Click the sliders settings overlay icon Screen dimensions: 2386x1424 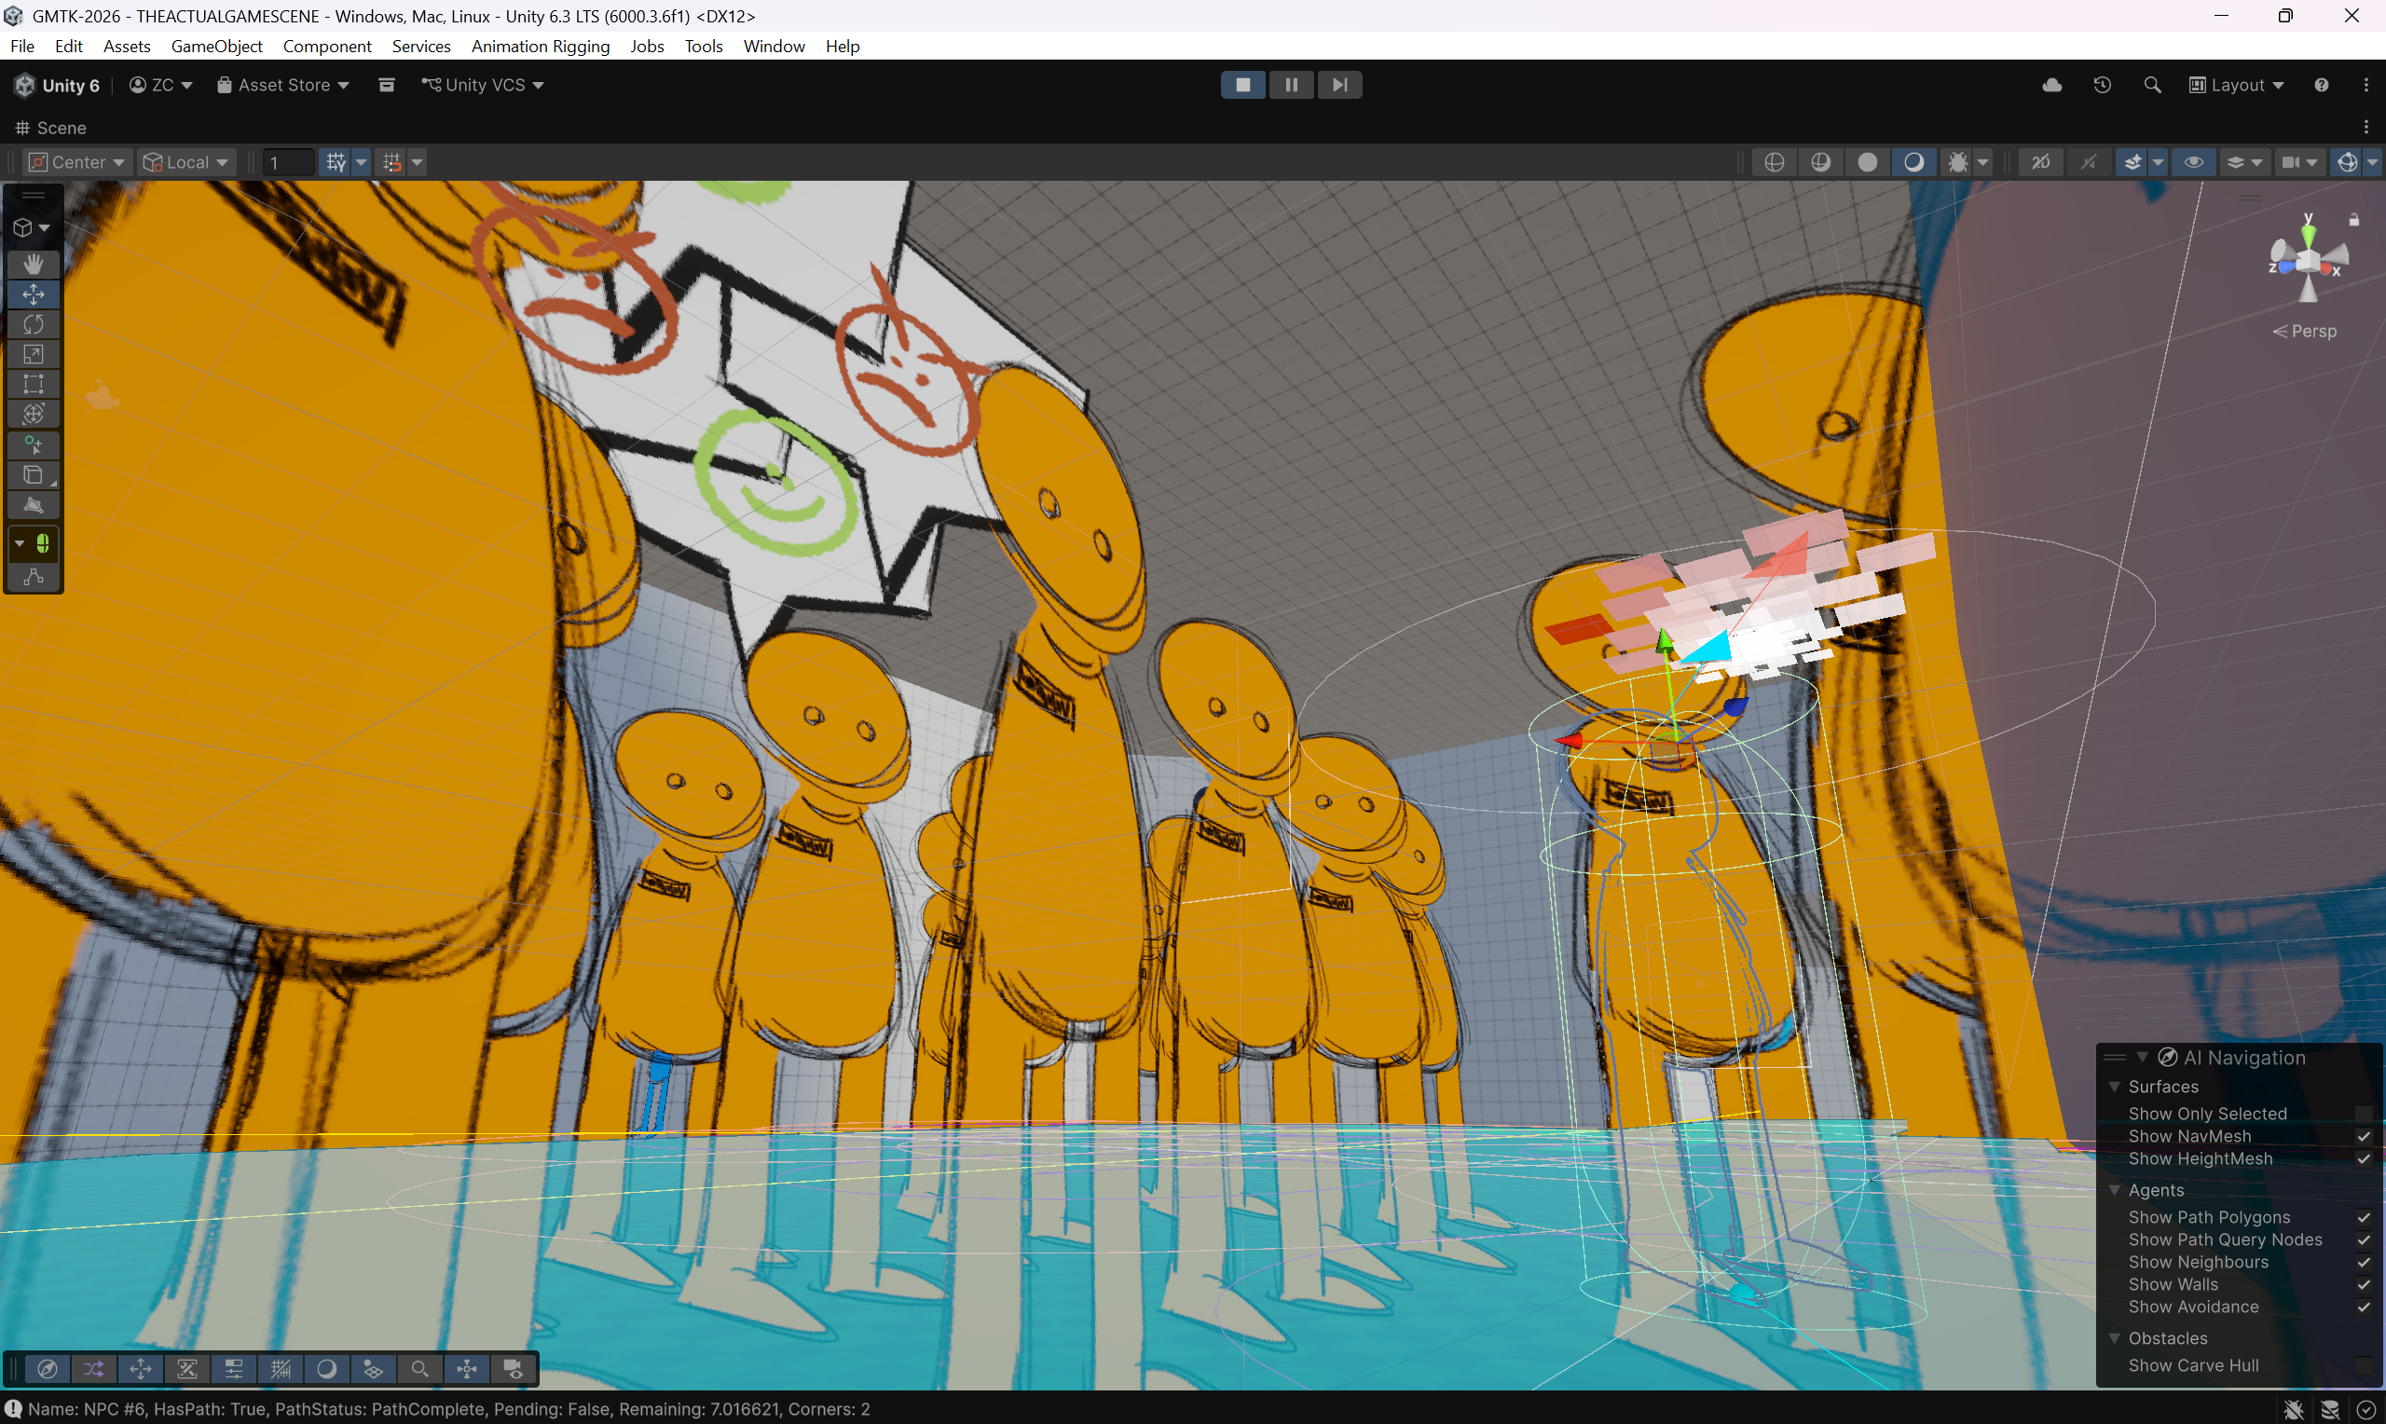point(233,1369)
